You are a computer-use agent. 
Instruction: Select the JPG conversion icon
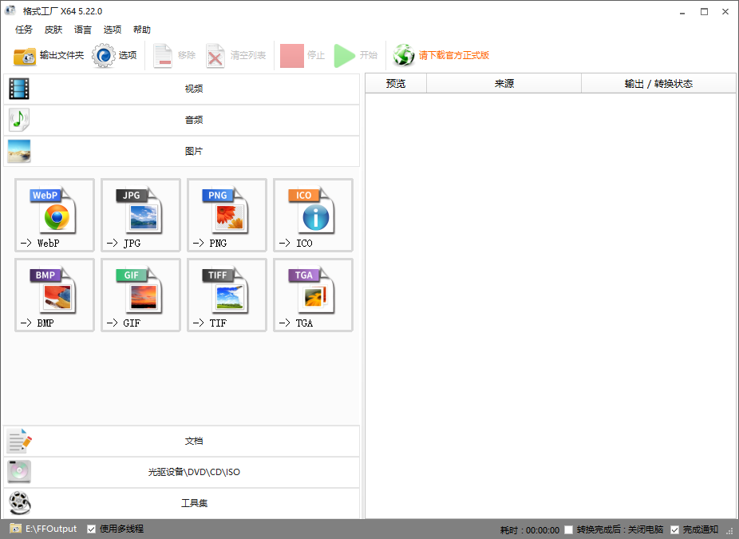tap(141, 215)
